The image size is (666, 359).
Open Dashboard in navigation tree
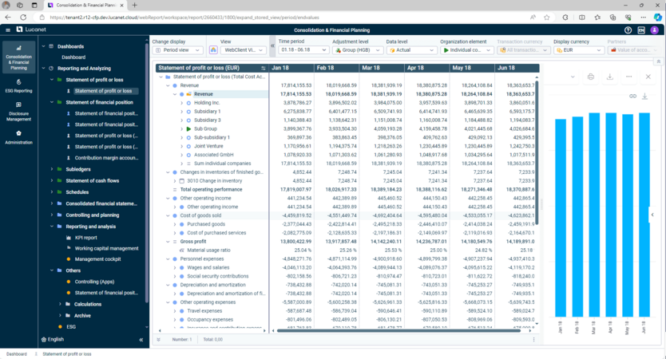(x=73, y=57)
